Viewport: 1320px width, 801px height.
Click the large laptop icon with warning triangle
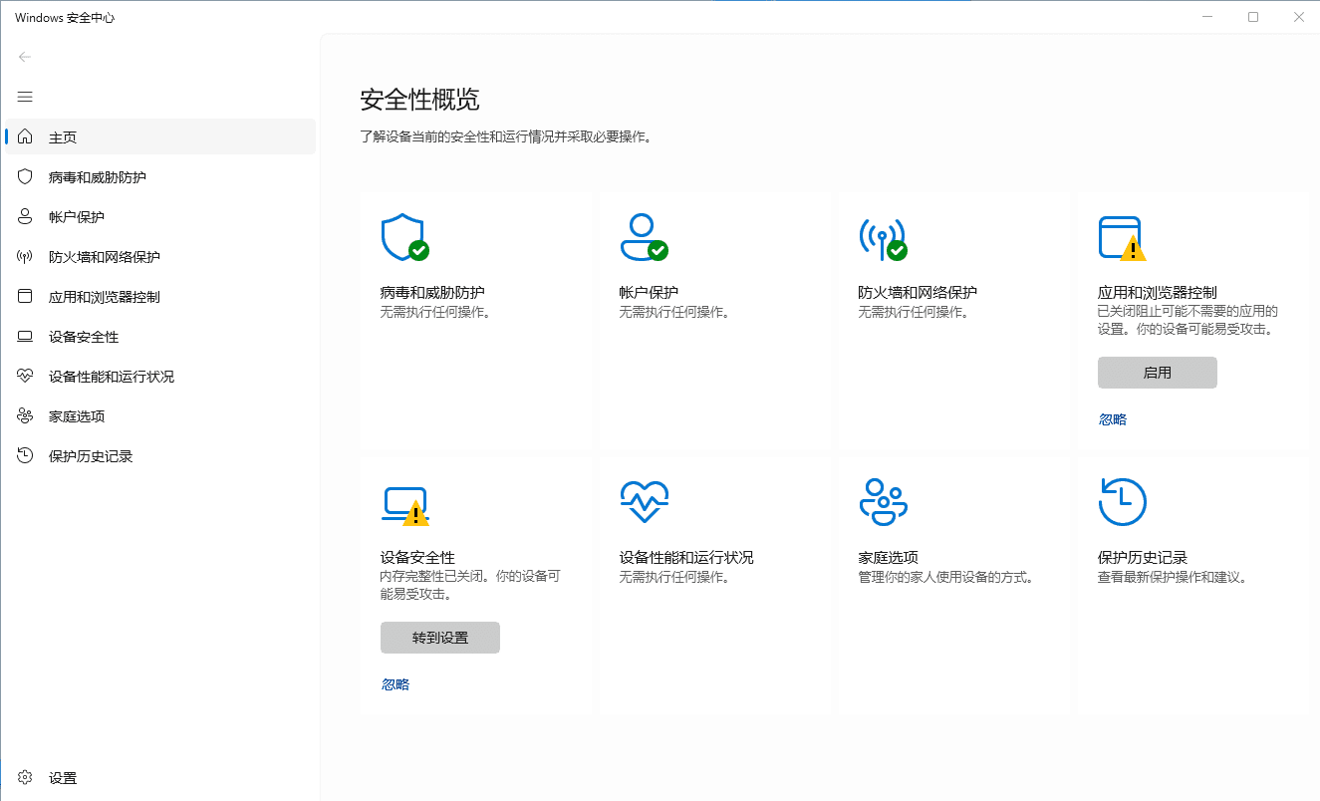click(404, 506)
